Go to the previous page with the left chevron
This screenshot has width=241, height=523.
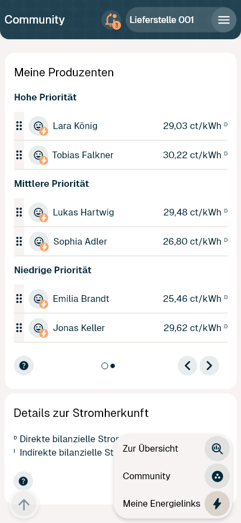(x=187, y=366)
